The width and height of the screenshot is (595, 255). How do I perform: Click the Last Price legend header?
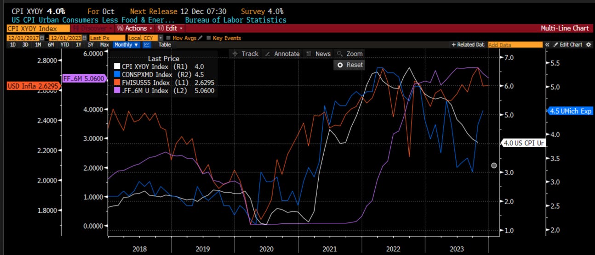click(164, 59)
